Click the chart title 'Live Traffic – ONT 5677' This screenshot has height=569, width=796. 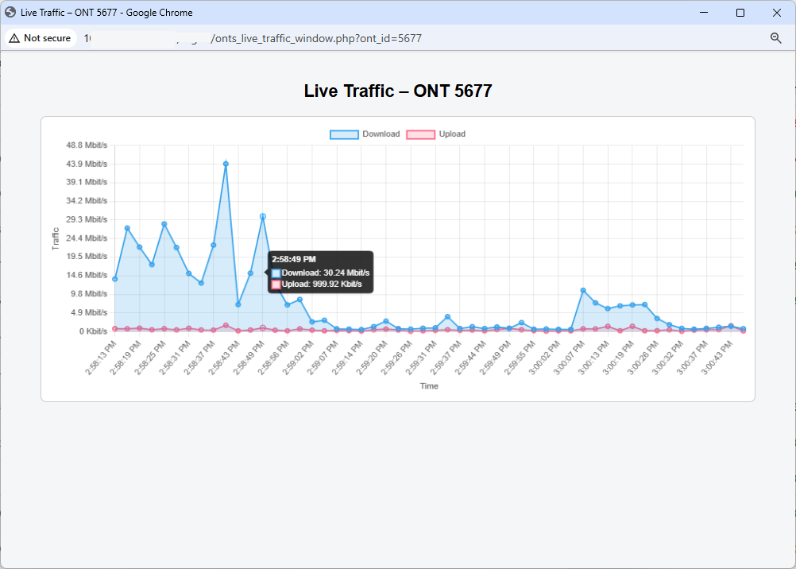(x=397, y=90)
